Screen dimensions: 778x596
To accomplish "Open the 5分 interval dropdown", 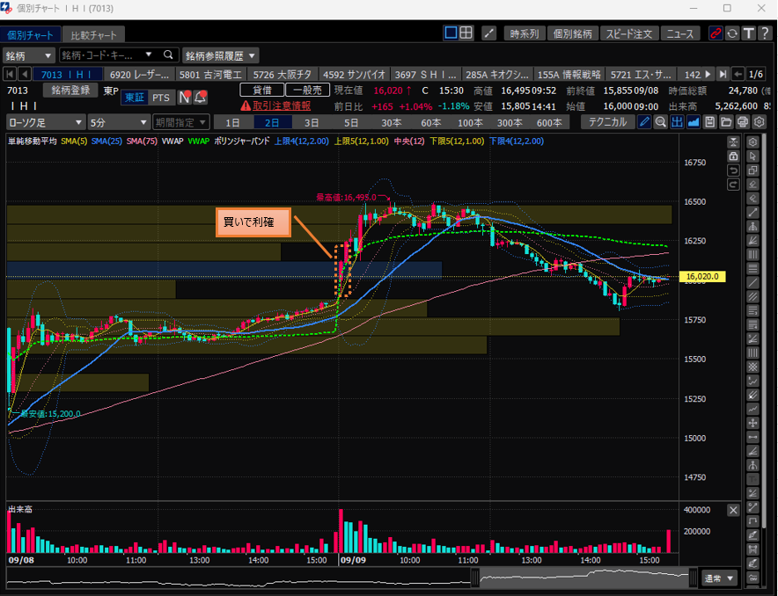I will click(117, 122).
